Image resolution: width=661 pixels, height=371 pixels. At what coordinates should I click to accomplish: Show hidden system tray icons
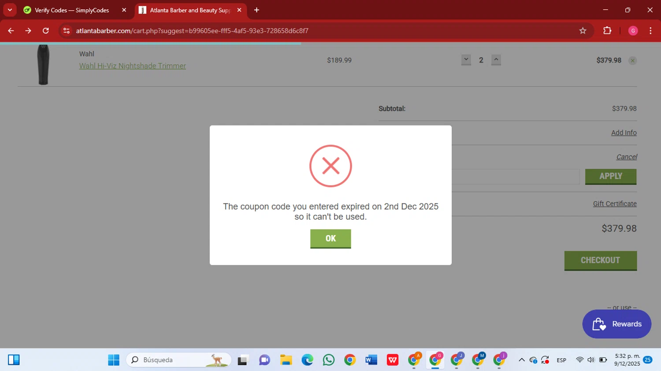click(x=522, y=360)
